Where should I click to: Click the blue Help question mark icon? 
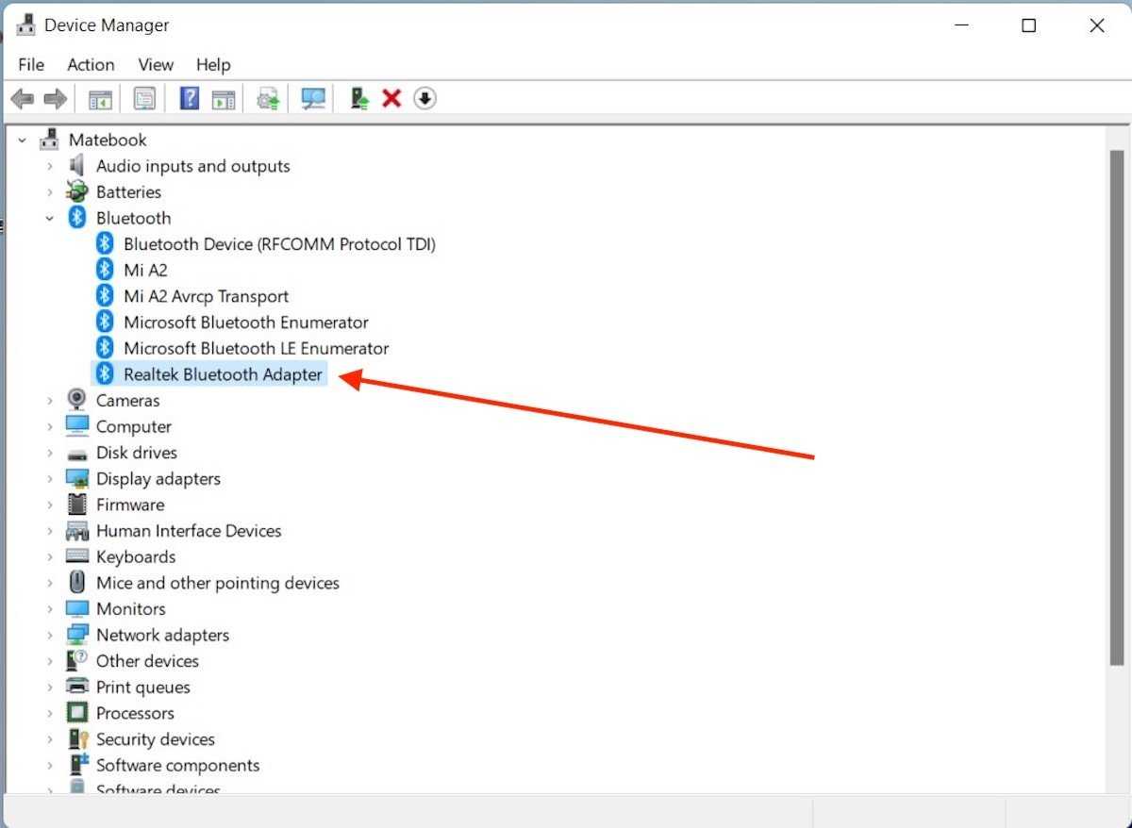click(x=190, y=99)
